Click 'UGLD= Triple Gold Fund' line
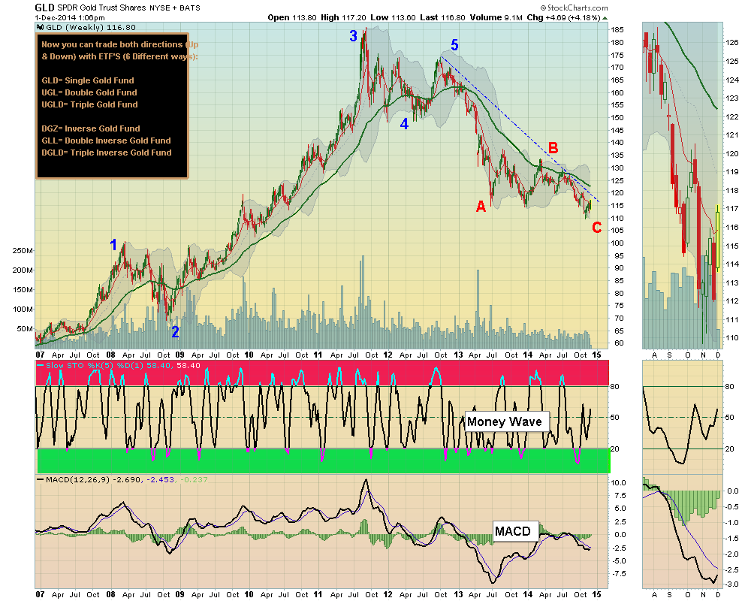This screenshot has width=751, height=601. tap(89, 104)
